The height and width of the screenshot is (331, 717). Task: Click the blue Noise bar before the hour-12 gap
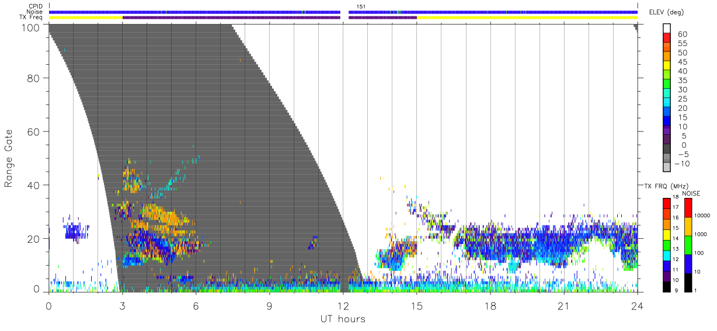pos(194,12)
